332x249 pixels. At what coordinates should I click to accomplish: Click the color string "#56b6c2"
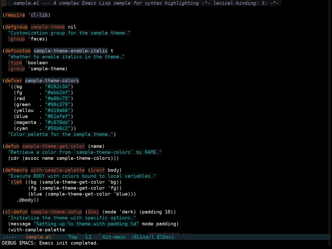(58, 128)
